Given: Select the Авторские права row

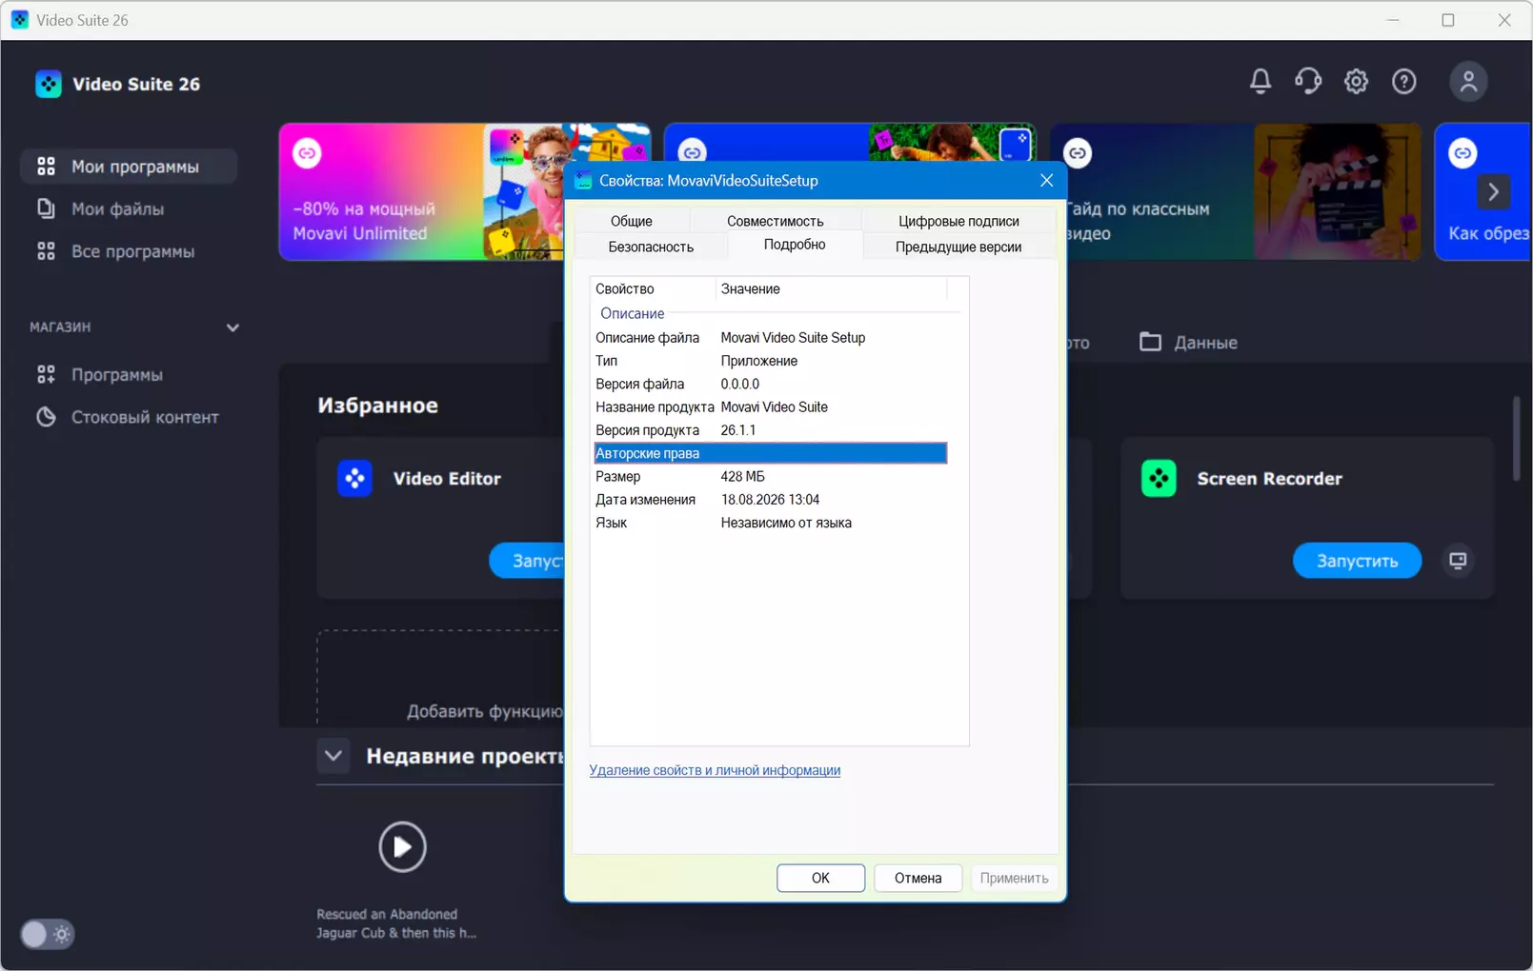Looking at the screenshot, I should 770,453.
